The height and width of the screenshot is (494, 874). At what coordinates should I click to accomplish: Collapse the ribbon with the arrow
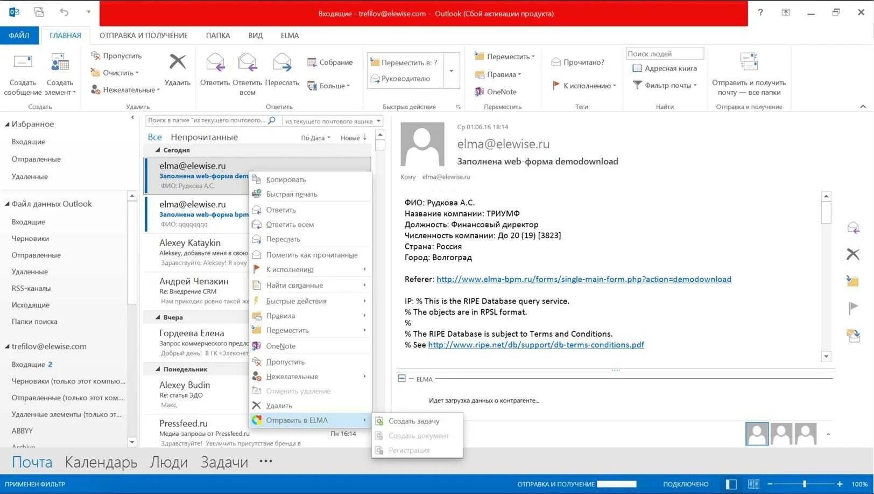click(x=863, y=107)
